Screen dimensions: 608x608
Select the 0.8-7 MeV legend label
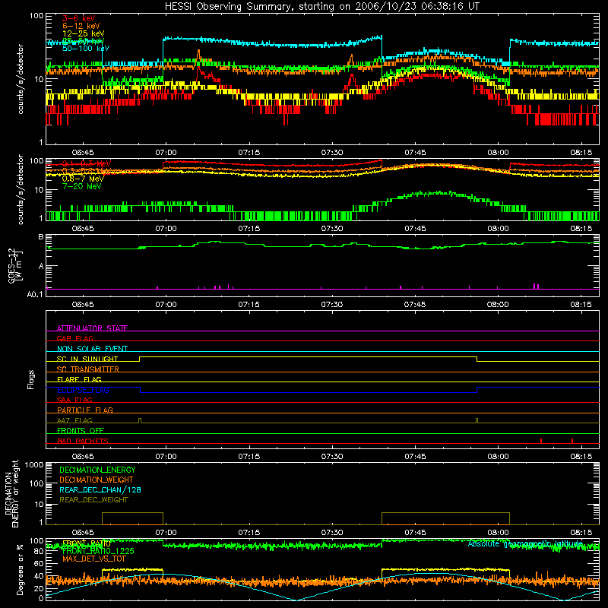pos(83,179)
